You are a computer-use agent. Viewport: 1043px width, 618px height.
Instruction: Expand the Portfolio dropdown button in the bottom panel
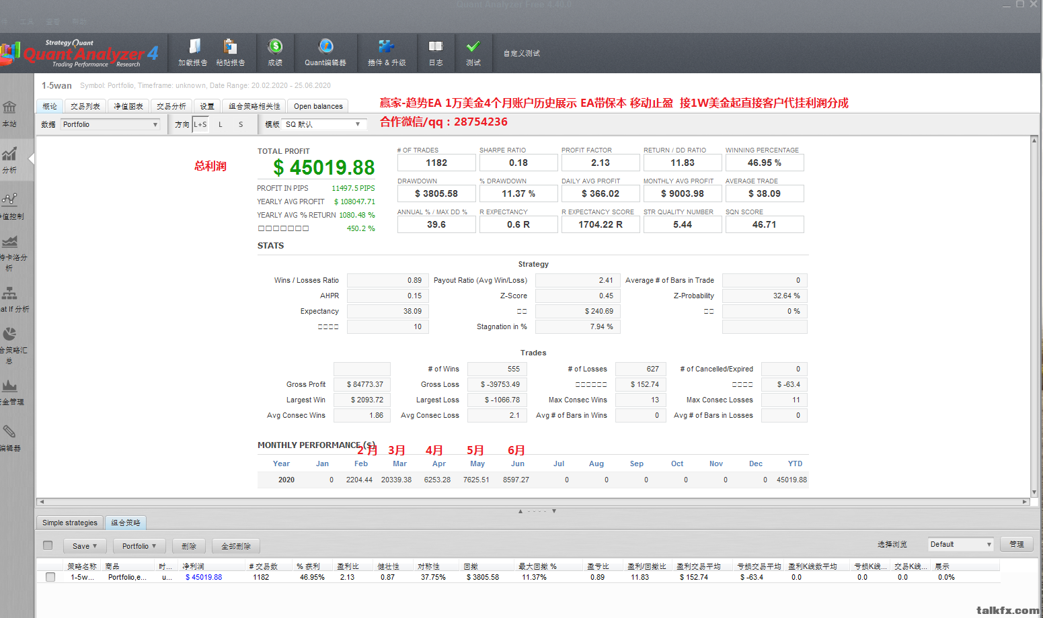point(139,546)
